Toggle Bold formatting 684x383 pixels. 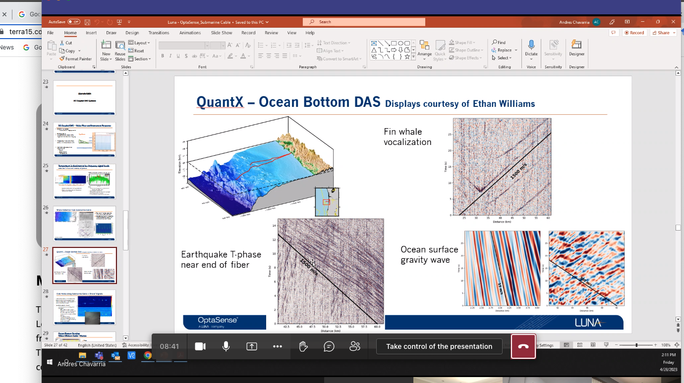click(162, 56)
